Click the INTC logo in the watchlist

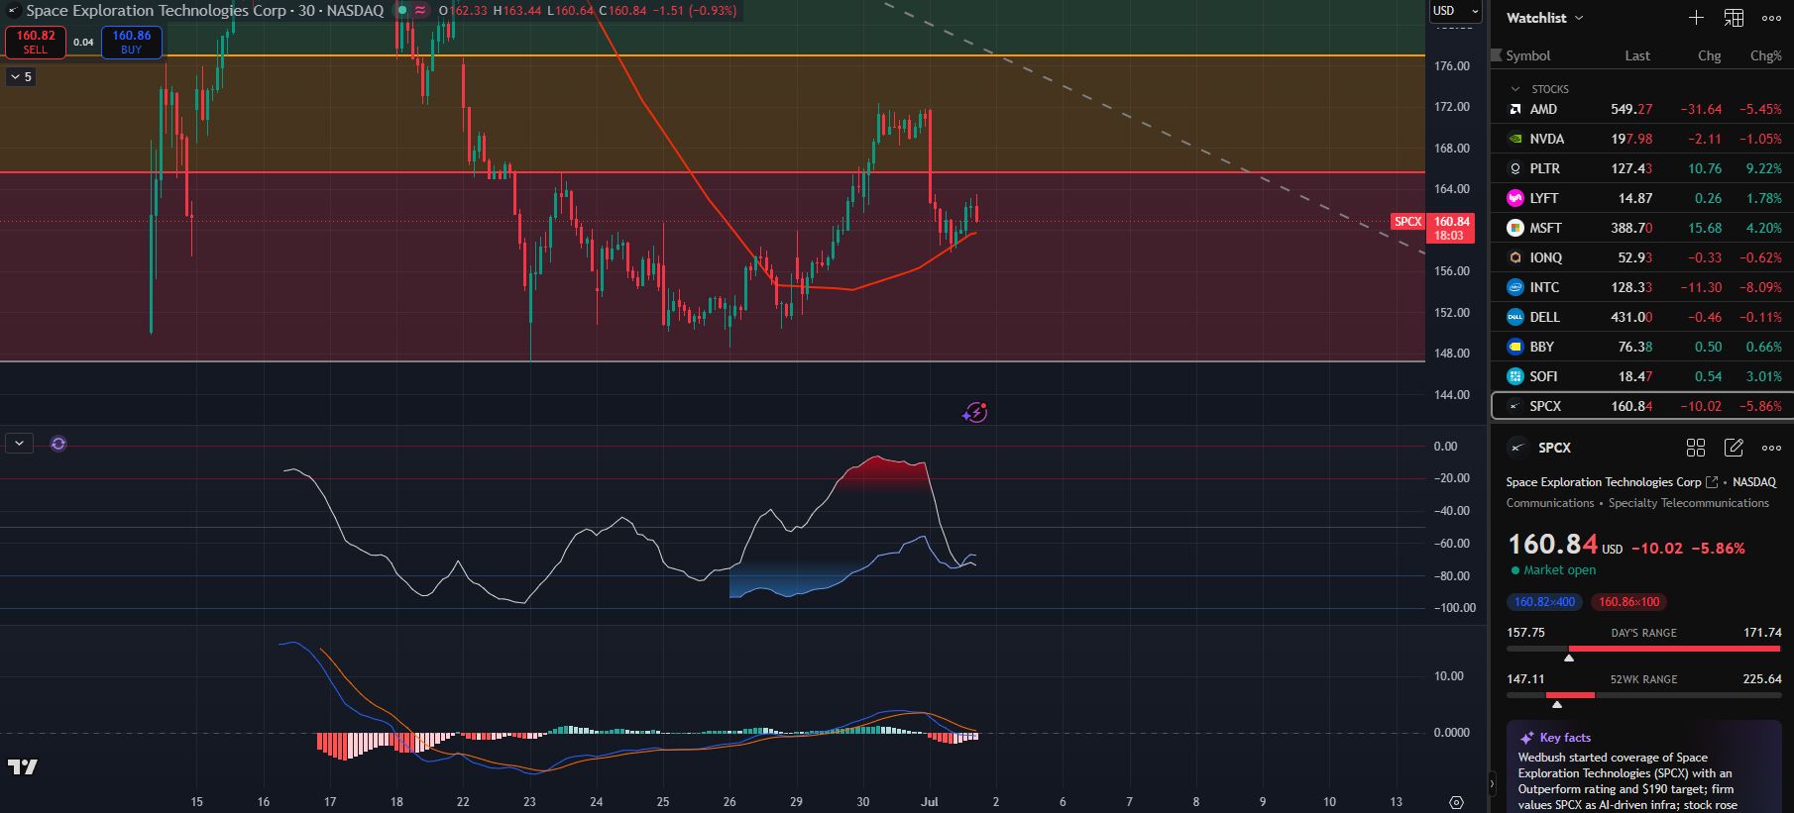point(1514,287)
